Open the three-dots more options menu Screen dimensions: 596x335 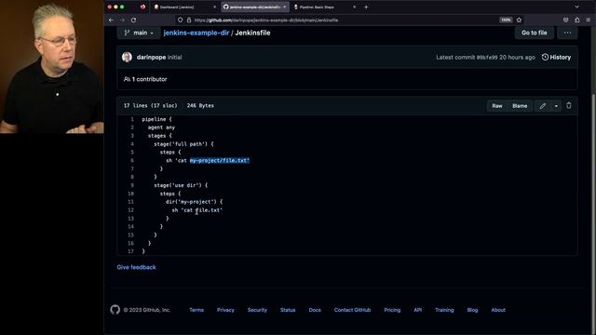(567, 33)
